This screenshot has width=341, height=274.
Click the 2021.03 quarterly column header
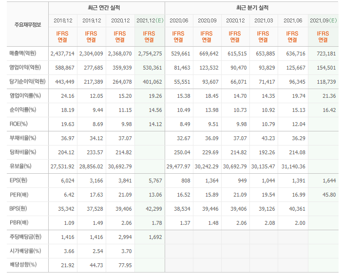click(x=264, y=20)
